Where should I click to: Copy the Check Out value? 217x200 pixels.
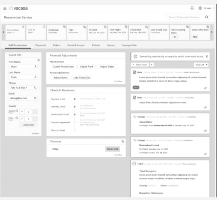point(146,27)
